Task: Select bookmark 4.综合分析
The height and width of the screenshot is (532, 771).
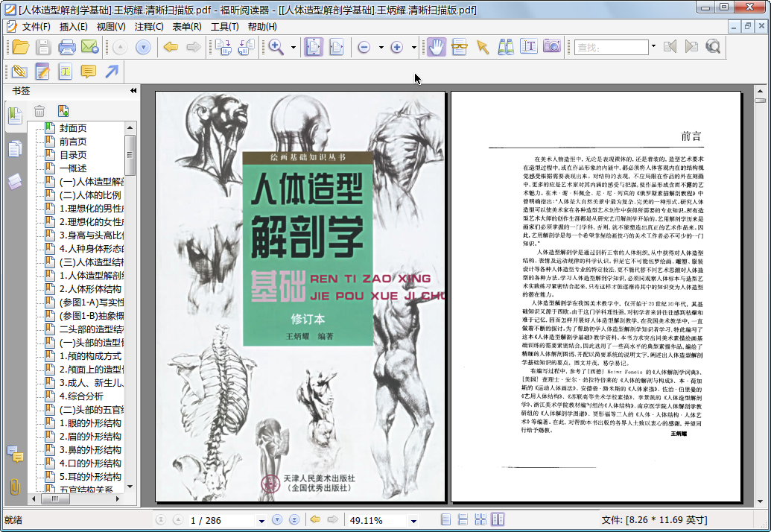Action: point(82,396)
